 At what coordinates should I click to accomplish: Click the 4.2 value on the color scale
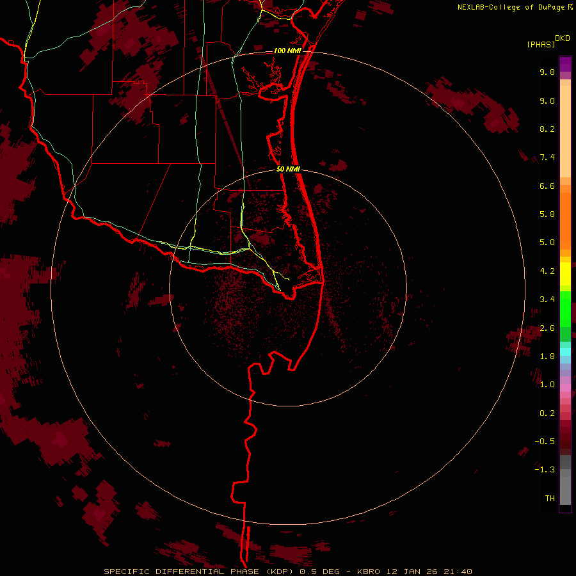point(547,271)
